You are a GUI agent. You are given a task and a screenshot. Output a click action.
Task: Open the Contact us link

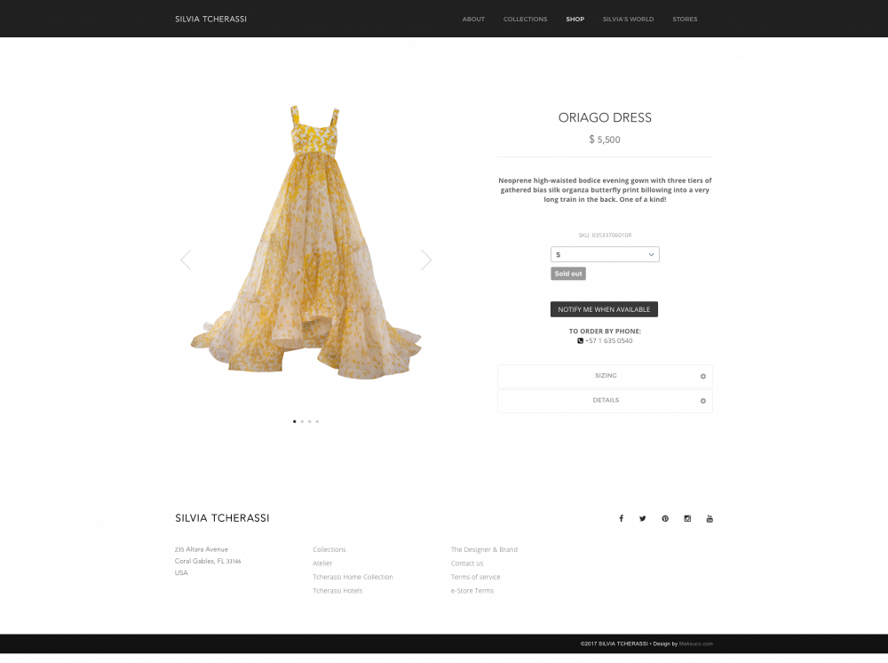tap(467, 563)
